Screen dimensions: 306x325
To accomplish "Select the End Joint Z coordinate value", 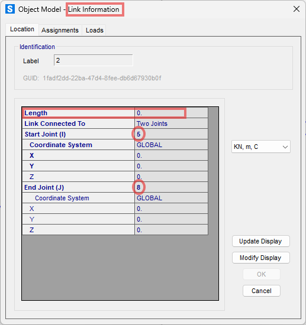I will pyautogui.click(x=171, y=230).
